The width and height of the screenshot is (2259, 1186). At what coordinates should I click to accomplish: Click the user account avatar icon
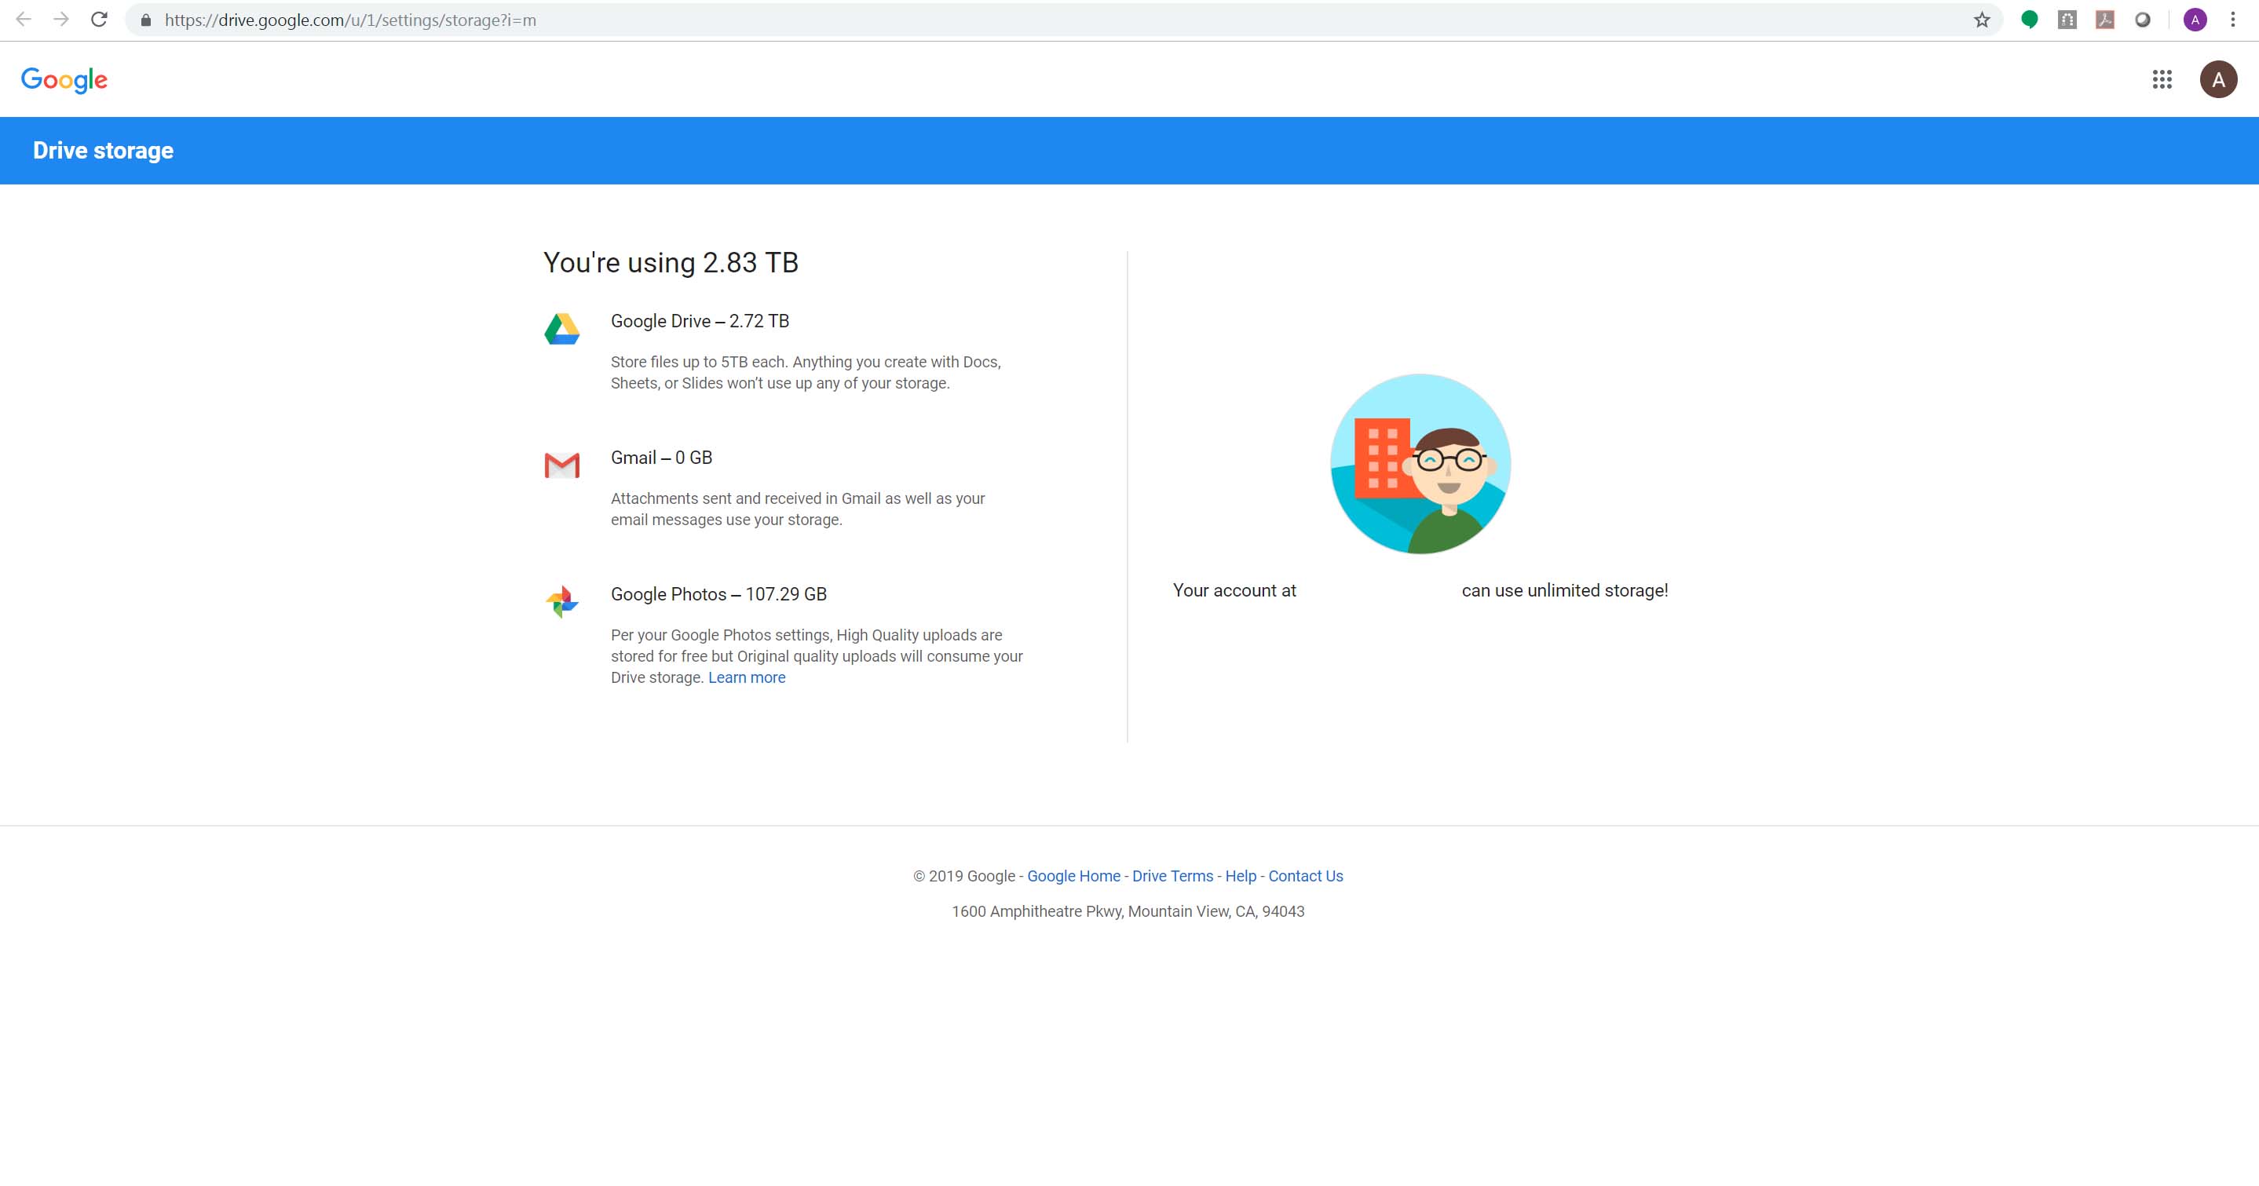point(2217,79)
